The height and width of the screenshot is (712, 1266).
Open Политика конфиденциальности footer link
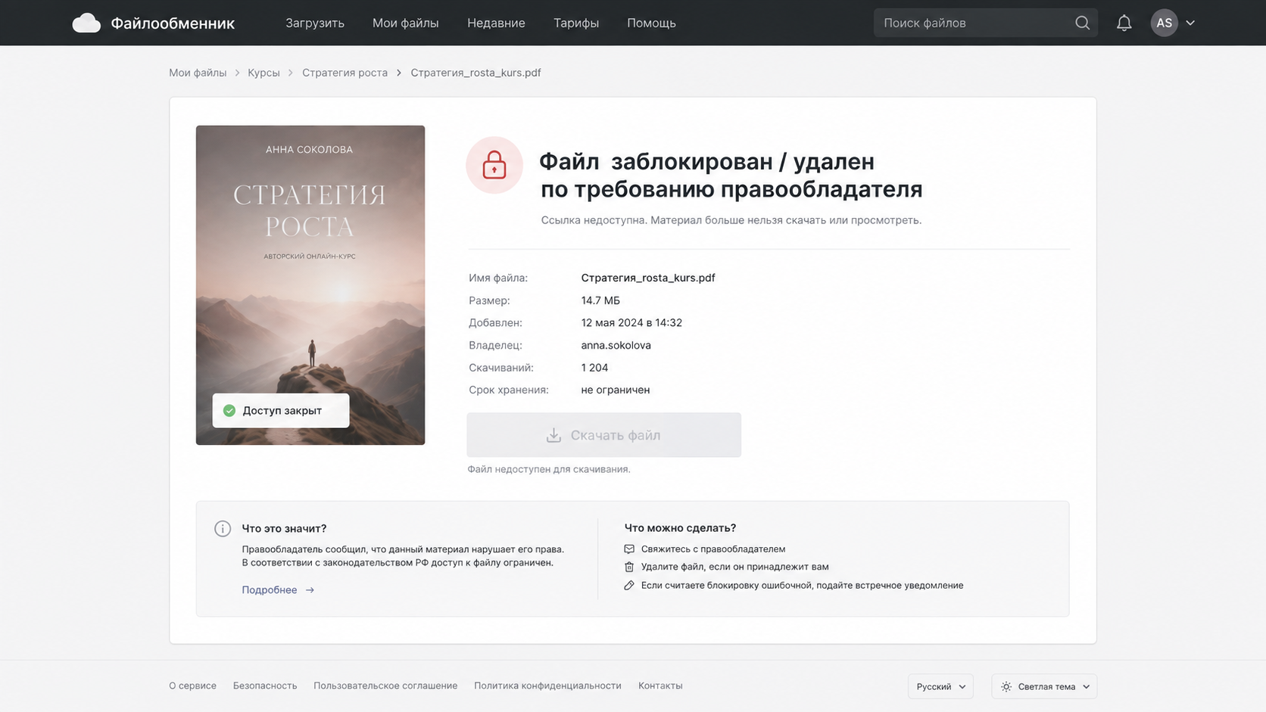(x=547, y=686)
